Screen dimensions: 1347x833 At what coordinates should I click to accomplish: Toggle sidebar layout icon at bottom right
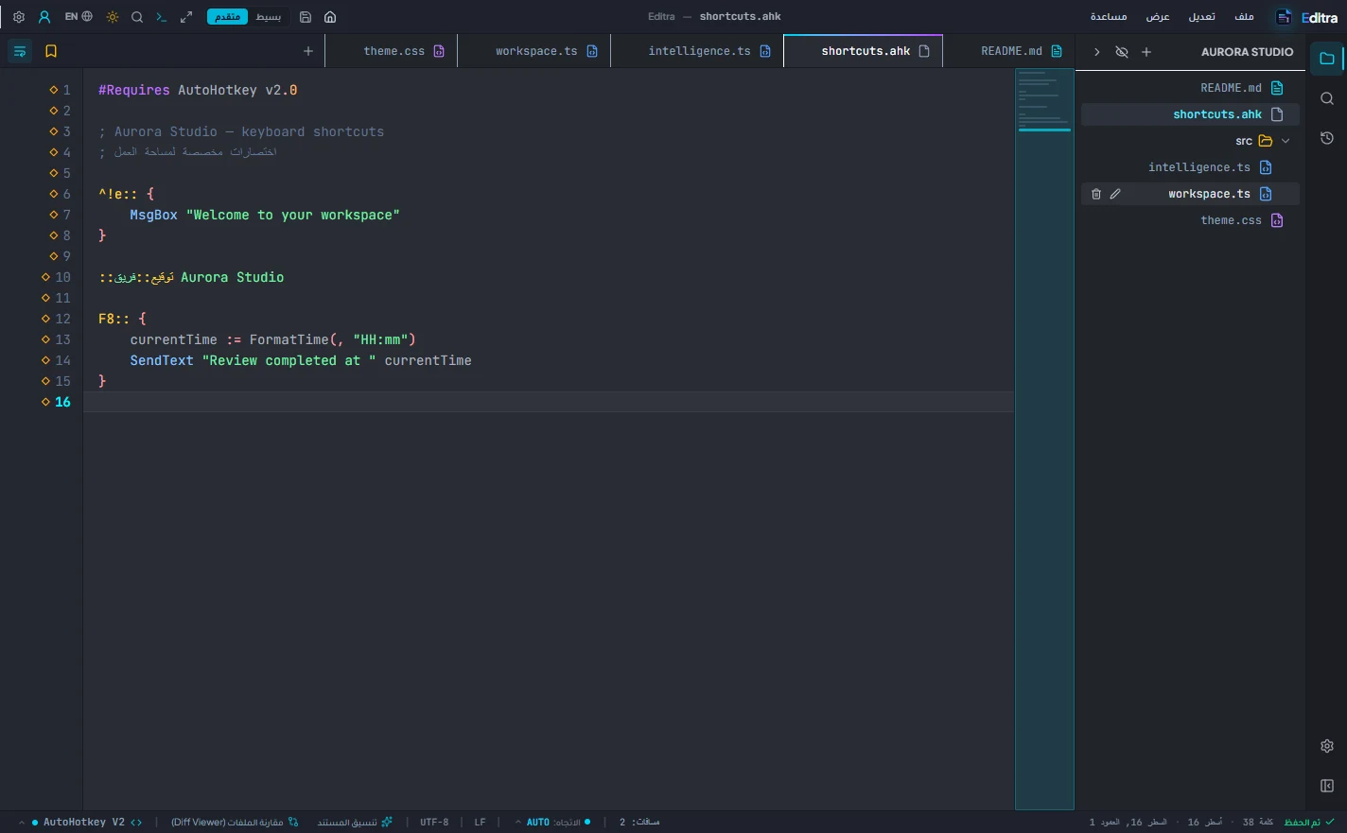[x=1327, y=786]
